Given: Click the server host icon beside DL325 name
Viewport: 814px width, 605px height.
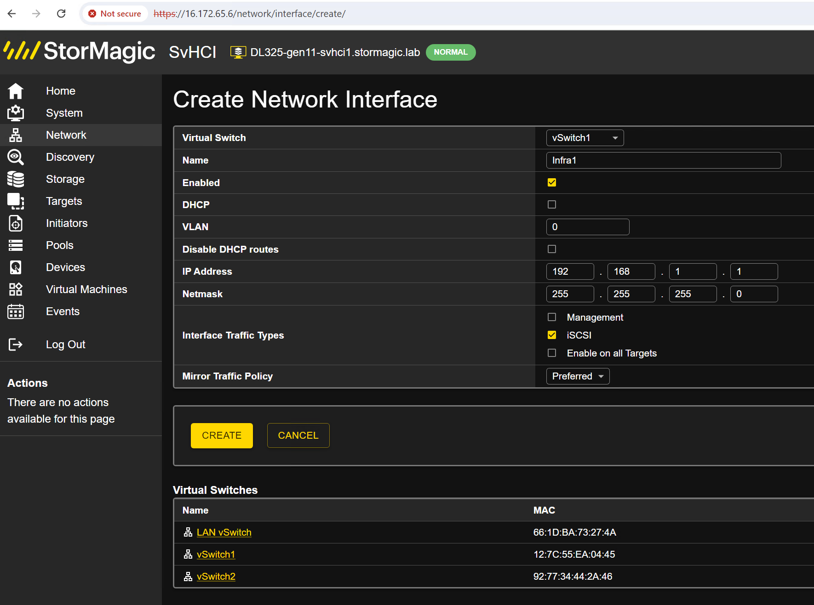Looking at the screenshot, I should tap(238, 52).
